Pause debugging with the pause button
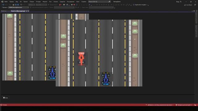 pos(72,5)
